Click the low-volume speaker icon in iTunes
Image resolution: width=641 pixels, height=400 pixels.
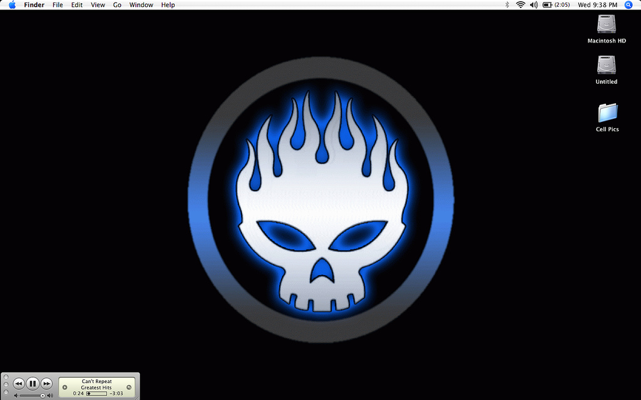(x=16, y=396)
